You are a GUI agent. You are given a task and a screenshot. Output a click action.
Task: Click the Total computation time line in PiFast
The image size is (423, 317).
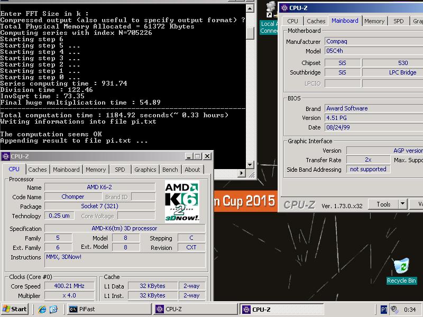click(114, 115)
